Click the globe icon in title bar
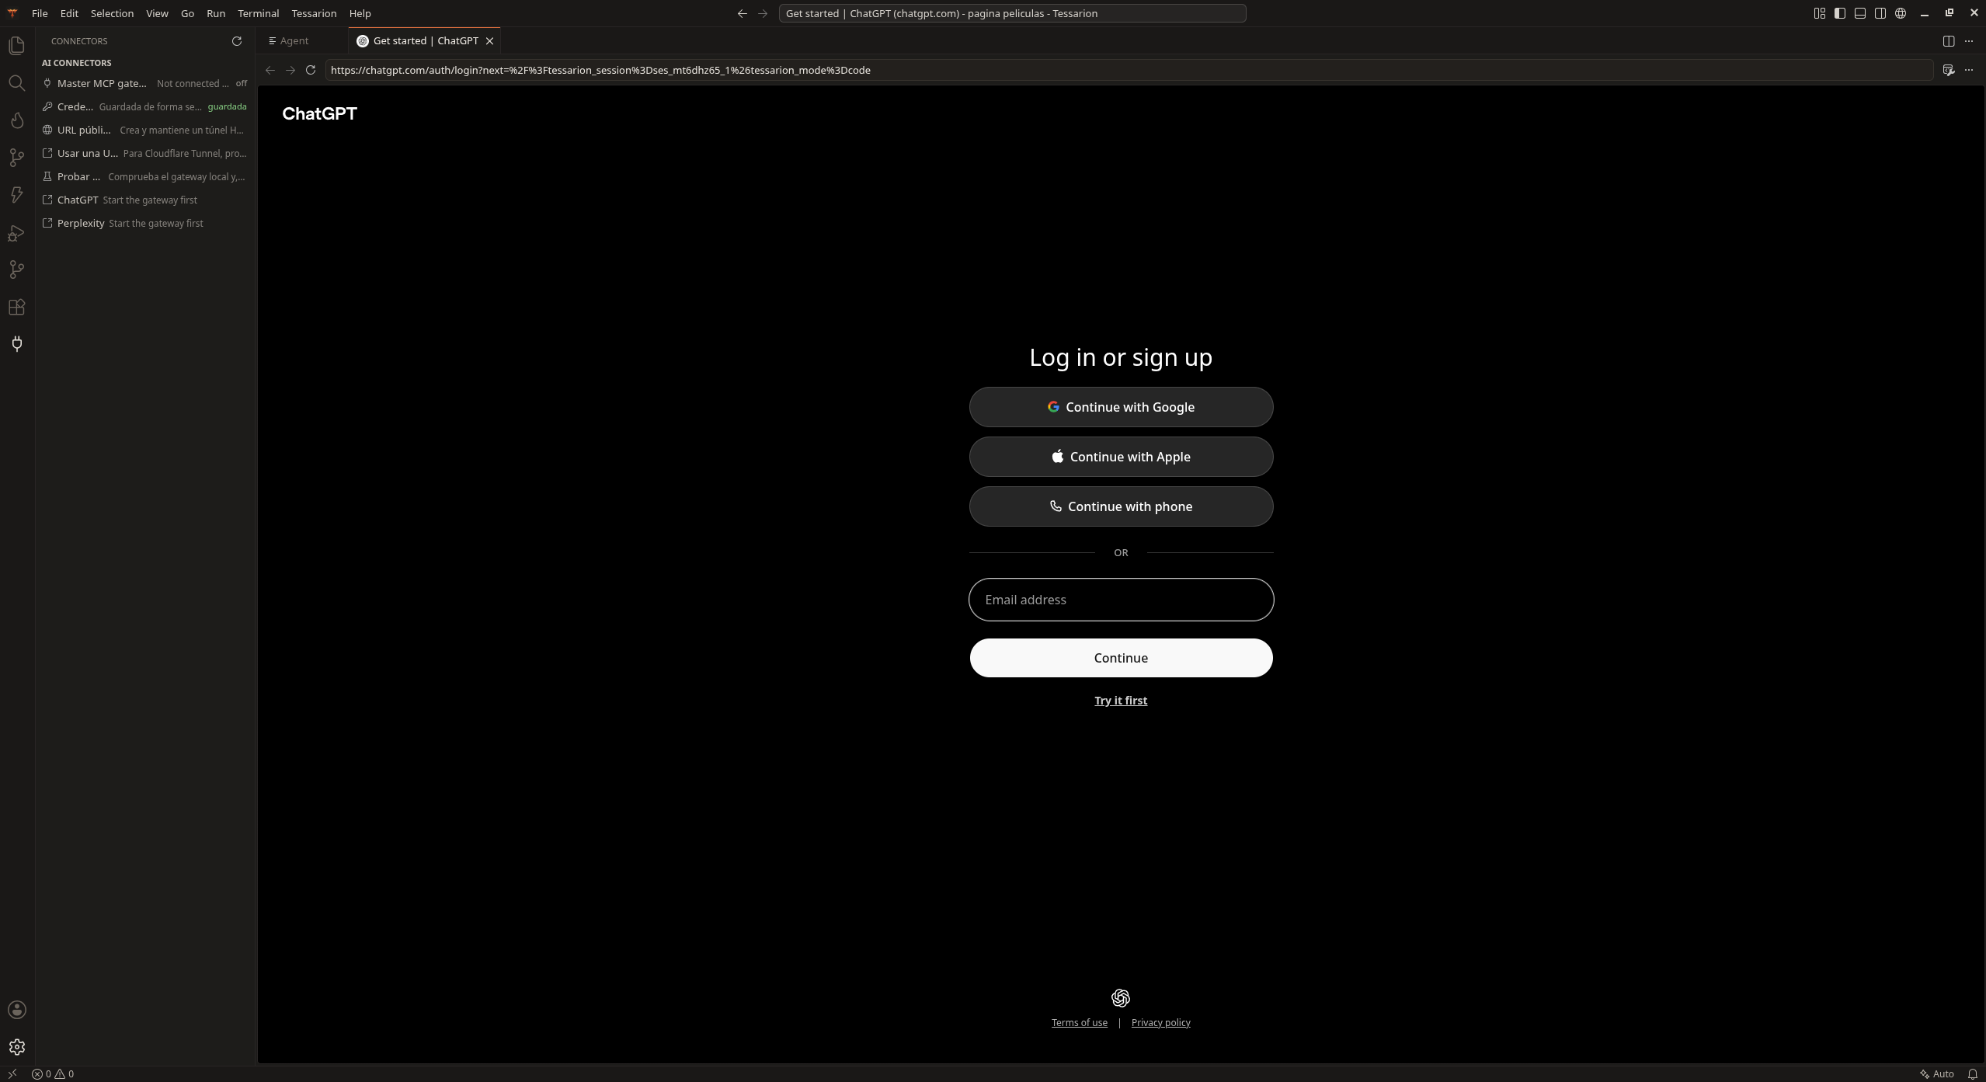 [1901, 13]
